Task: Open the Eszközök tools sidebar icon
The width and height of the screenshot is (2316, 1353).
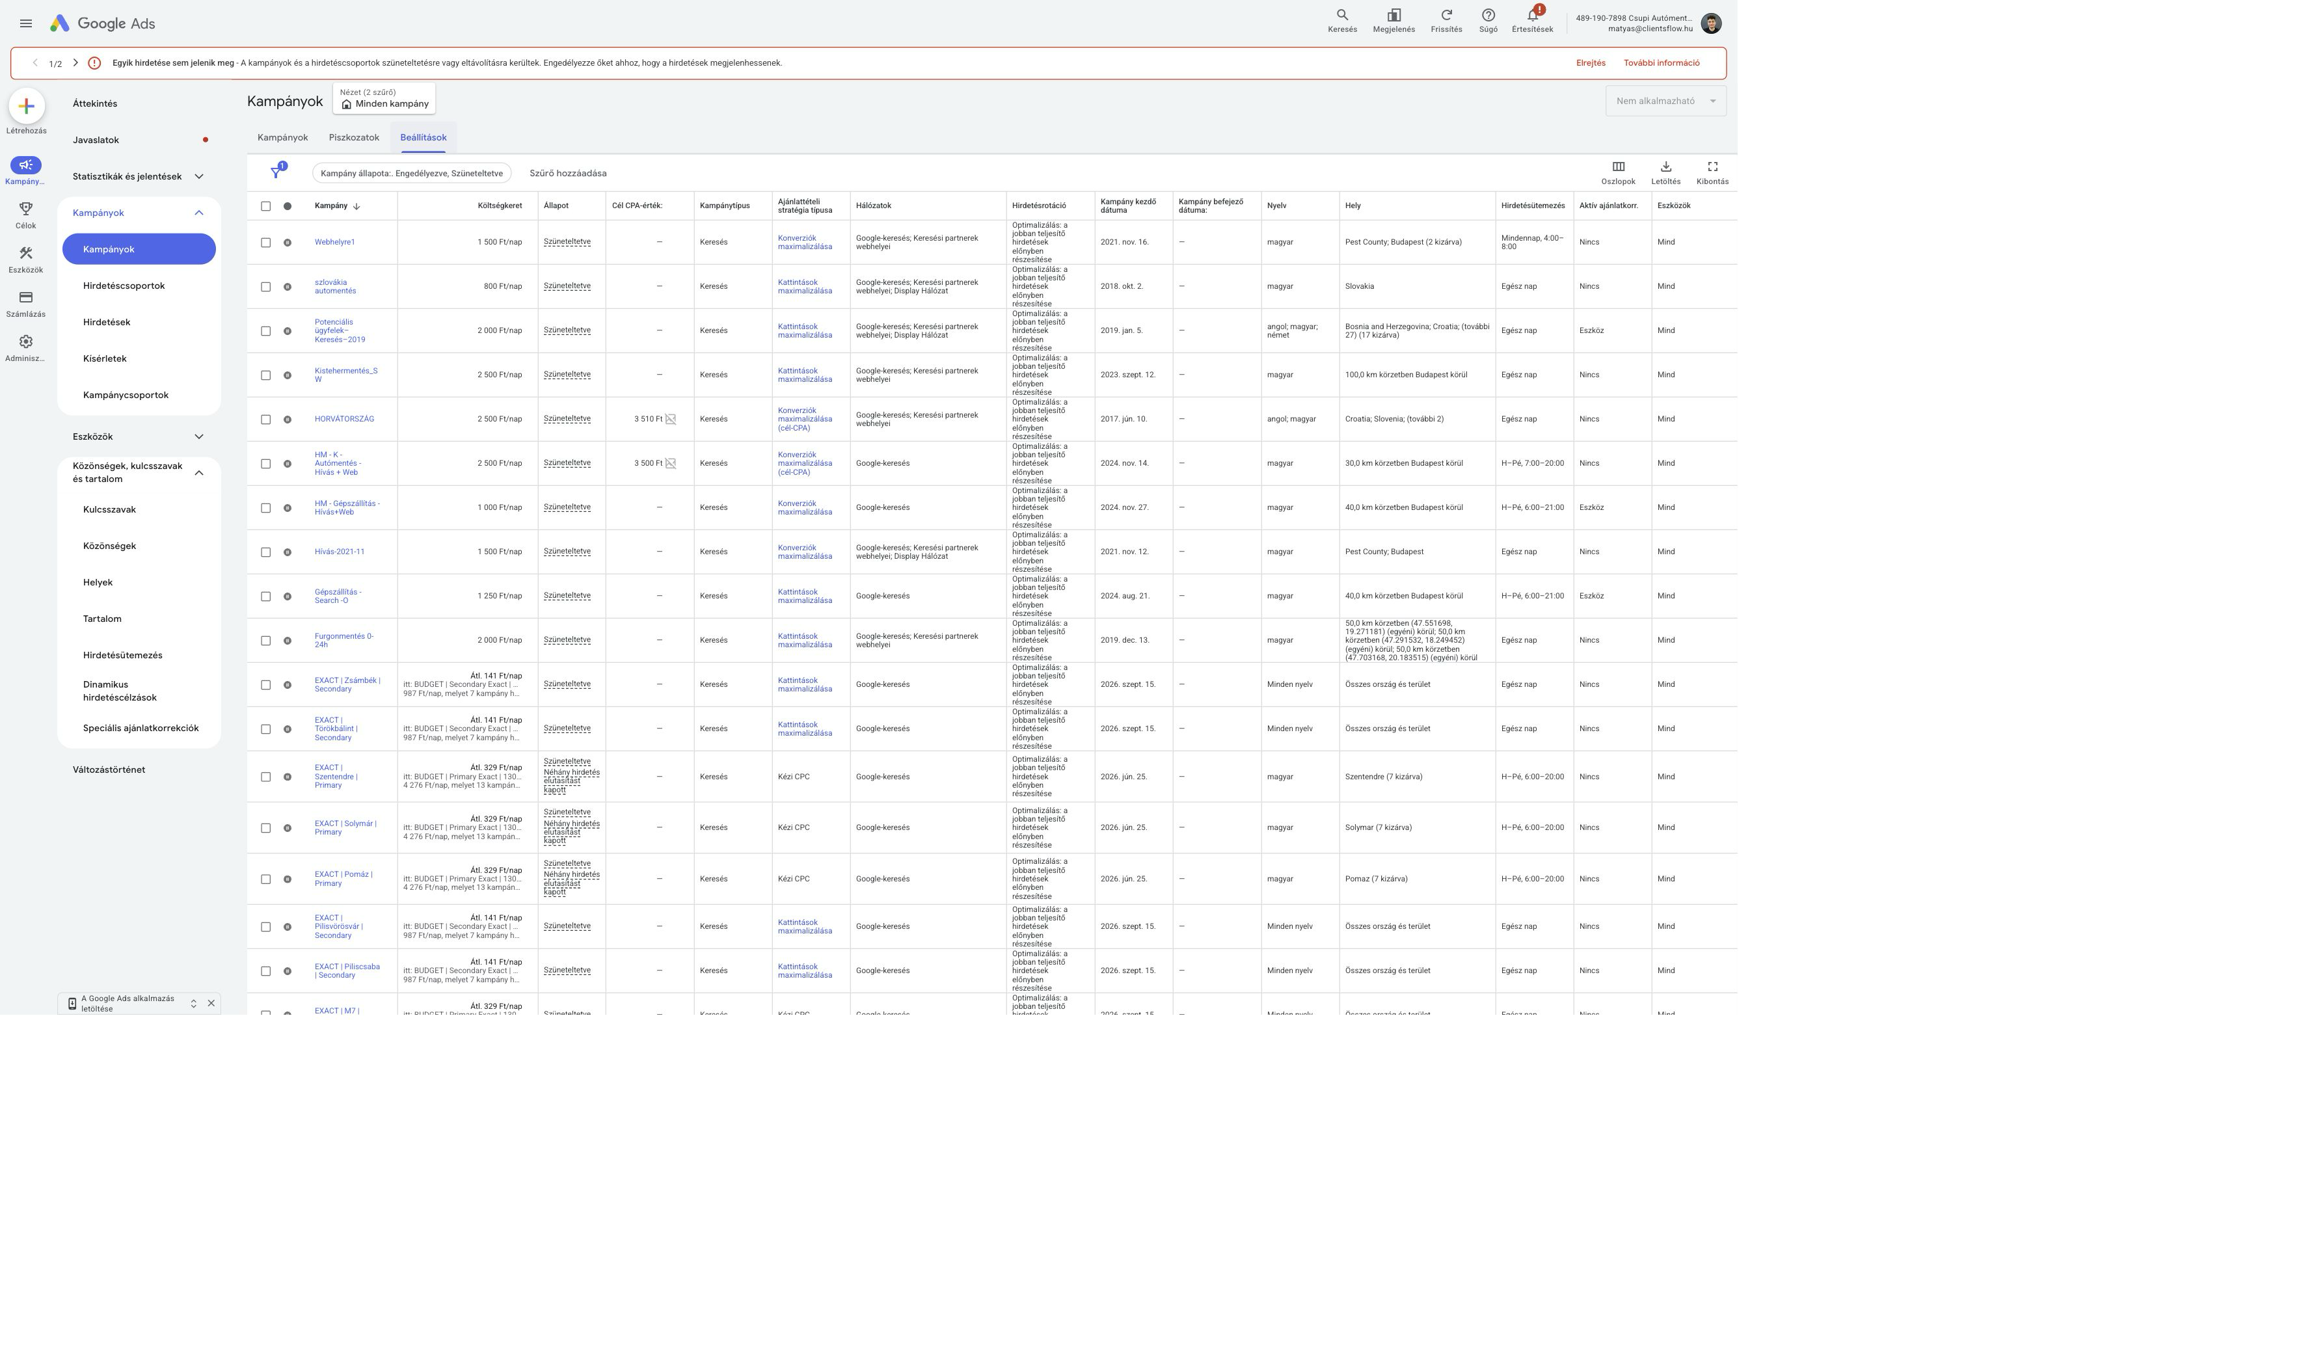Action: (26, 254)
